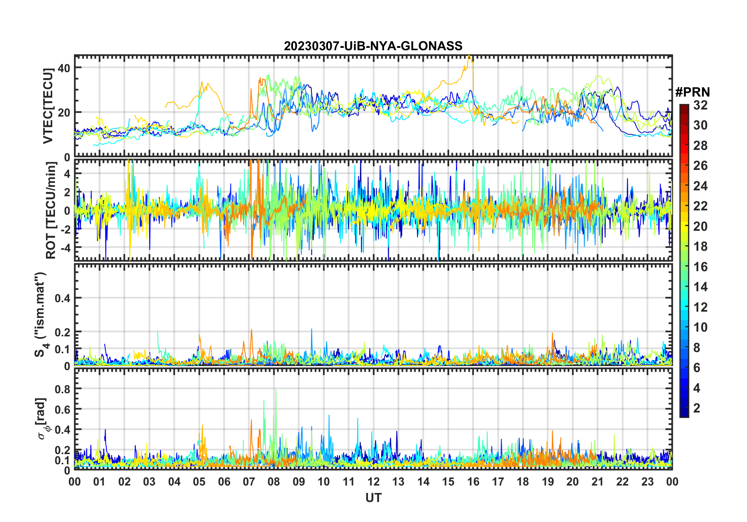
Task: Click the sigma phi [rad] y-axis label
Action: tap(42, 418)
